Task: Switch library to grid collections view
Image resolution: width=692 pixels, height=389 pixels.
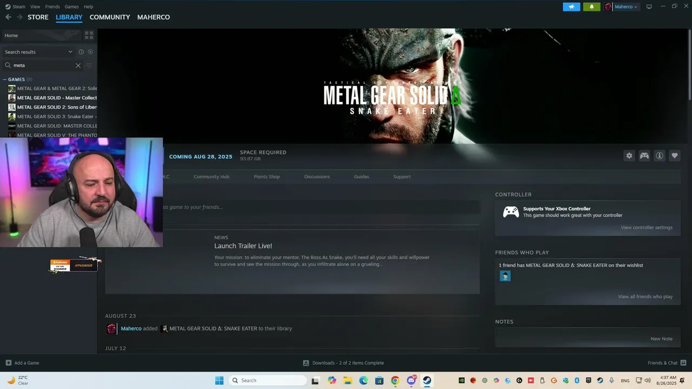Action: point(89,35)
